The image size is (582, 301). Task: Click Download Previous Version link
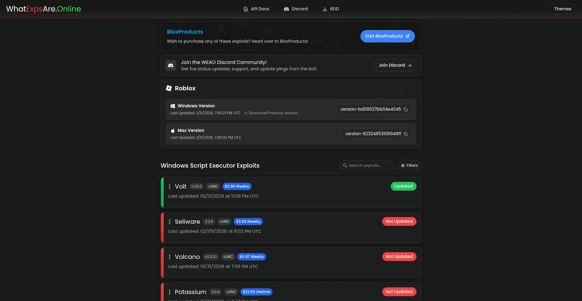click(x=271, y=113)
